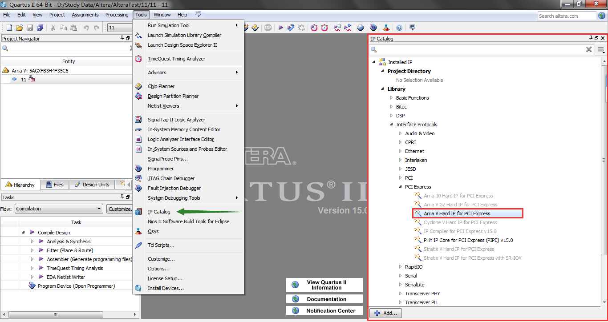The width and height of the screenshot is (608, 322).
Task: Float the IP Catalog panel
Action: pyautogui.click(x=597, y=38)
